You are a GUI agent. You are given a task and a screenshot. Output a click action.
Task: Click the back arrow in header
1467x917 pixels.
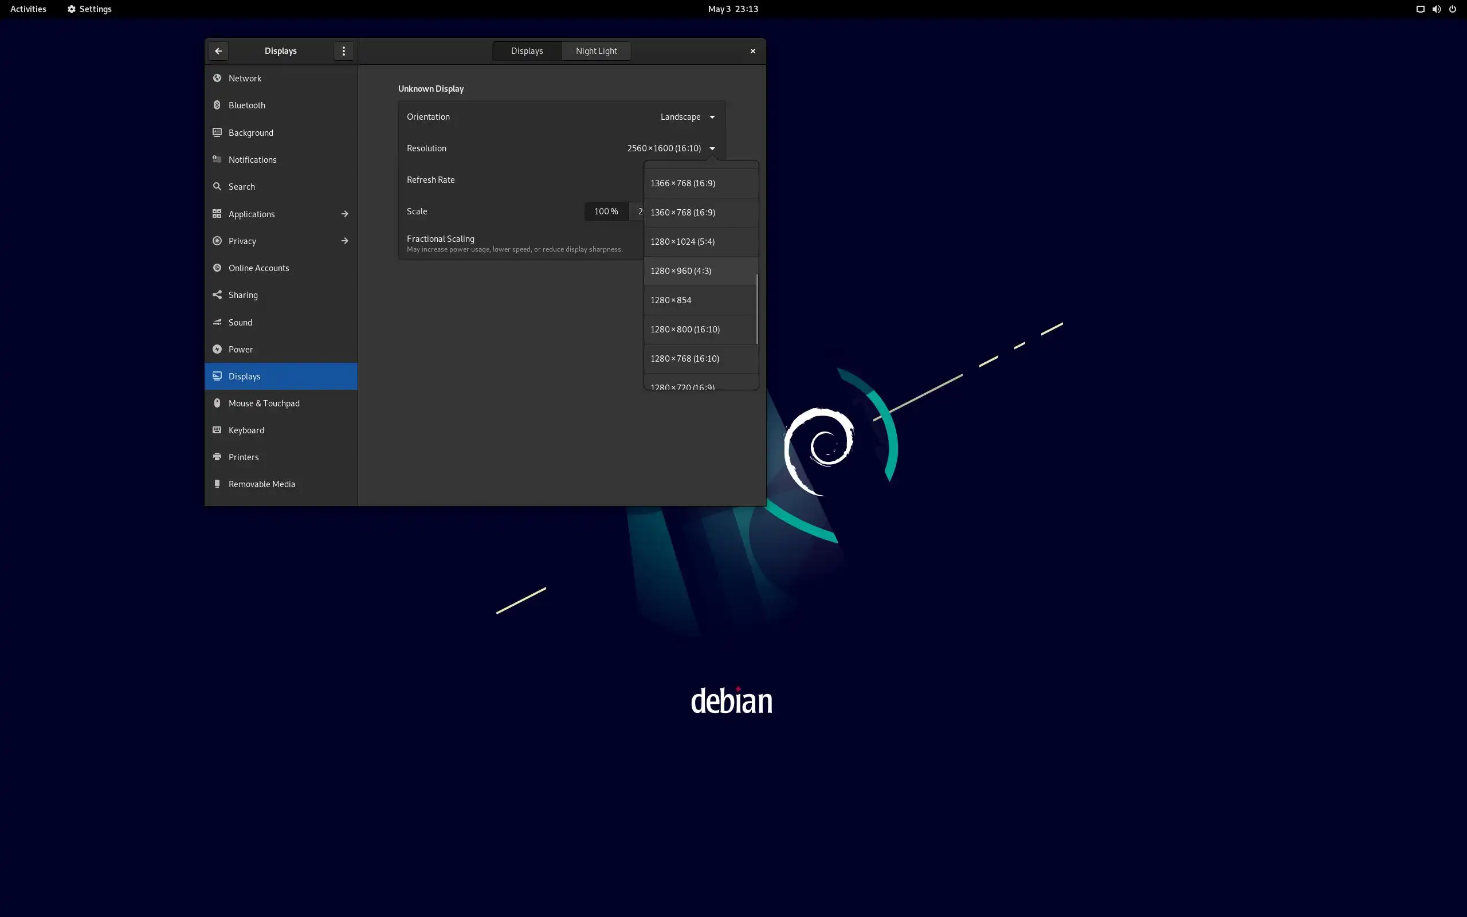[x=218, y=51]
